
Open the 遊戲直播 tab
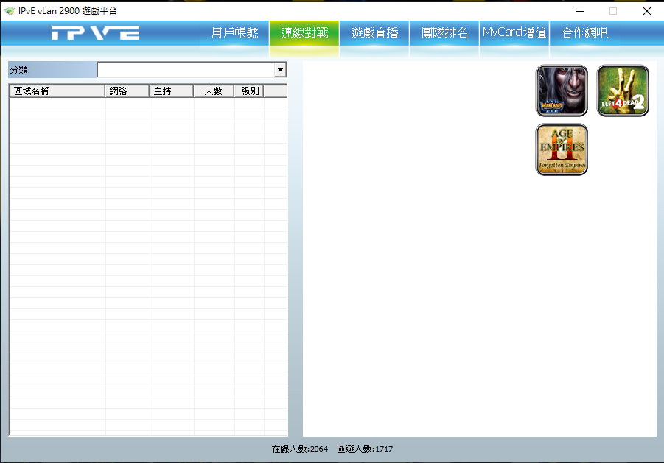(374, 33)
